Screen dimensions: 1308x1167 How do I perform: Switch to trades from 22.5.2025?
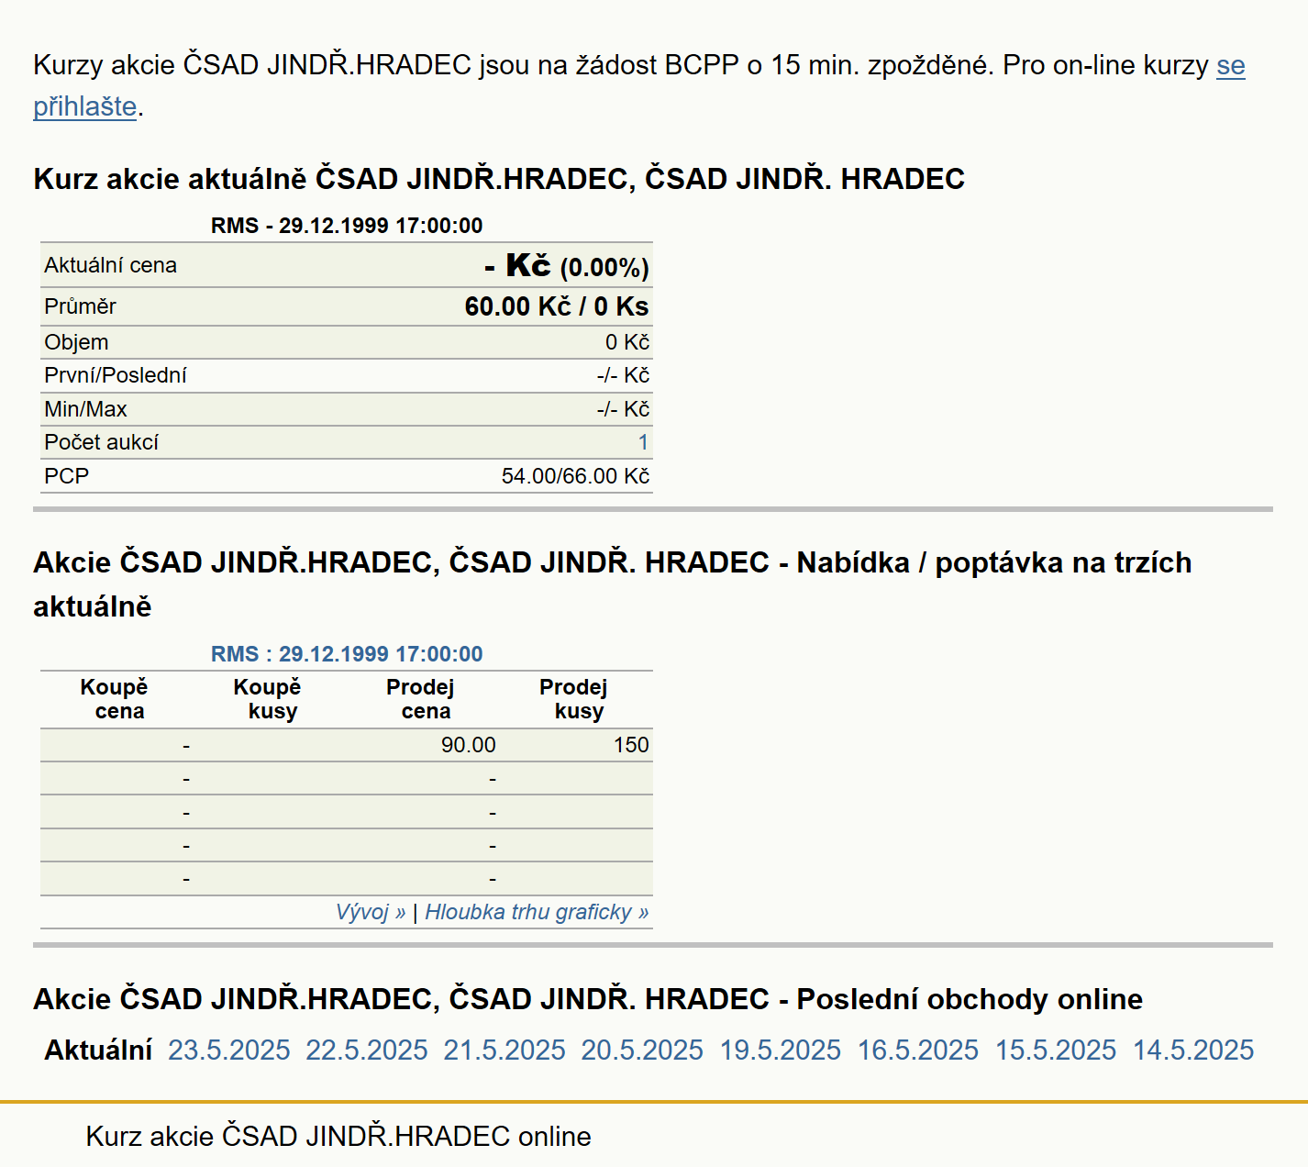[367, 1050]
